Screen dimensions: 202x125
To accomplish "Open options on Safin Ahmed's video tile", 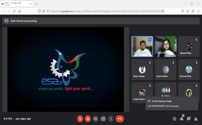I will click(x=150, y=40).
